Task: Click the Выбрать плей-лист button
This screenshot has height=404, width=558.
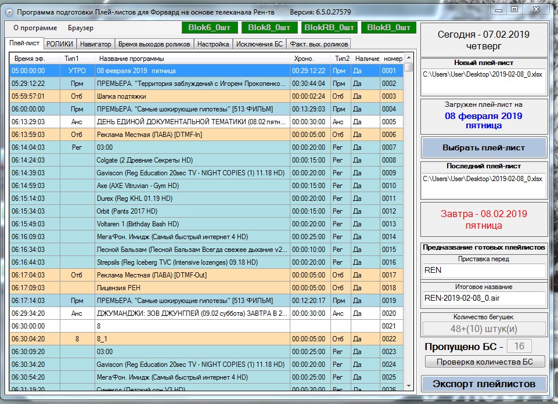Action: click(484, 147)
